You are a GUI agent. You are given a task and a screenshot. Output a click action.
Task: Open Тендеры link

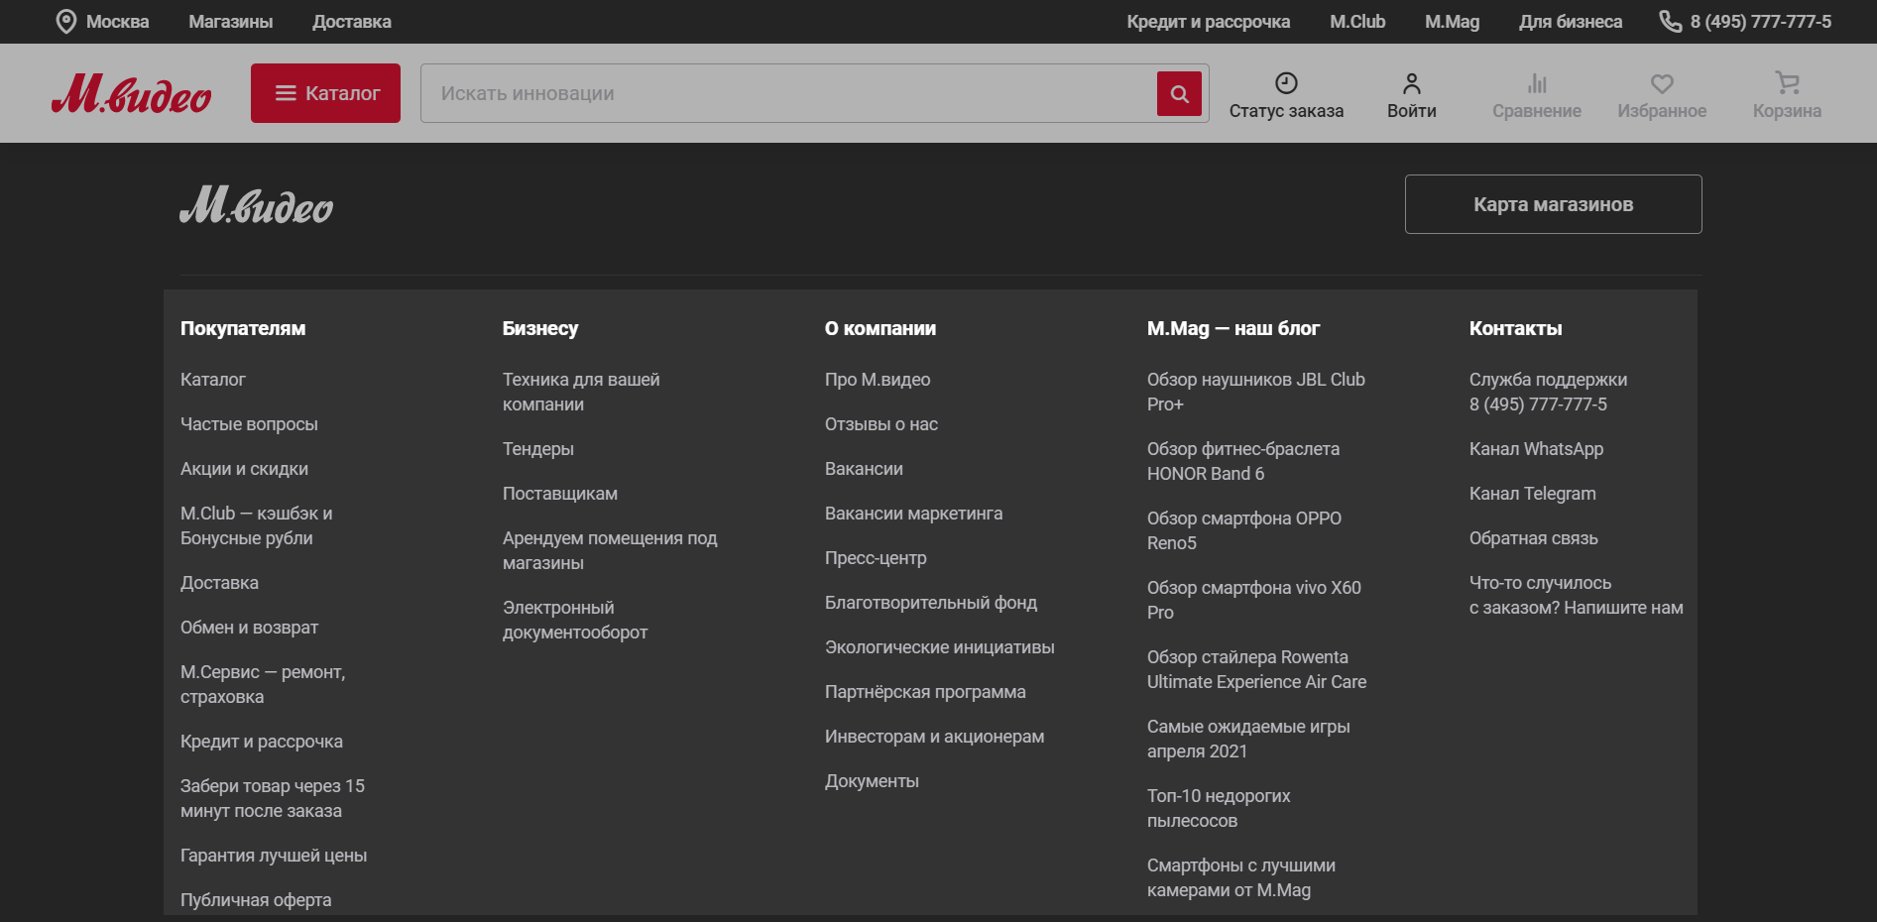click(x=538, y=449)
